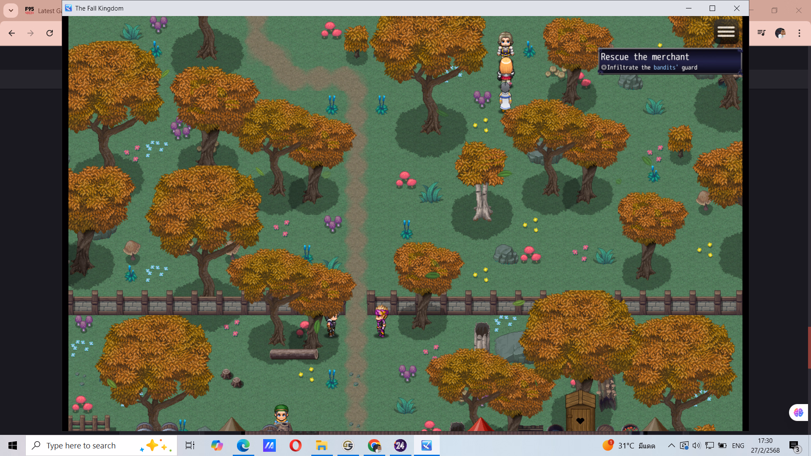This screenshot has width=811, height=456.
Task: Click the browser page vertical scrollbar
Action: click(809, 348)
